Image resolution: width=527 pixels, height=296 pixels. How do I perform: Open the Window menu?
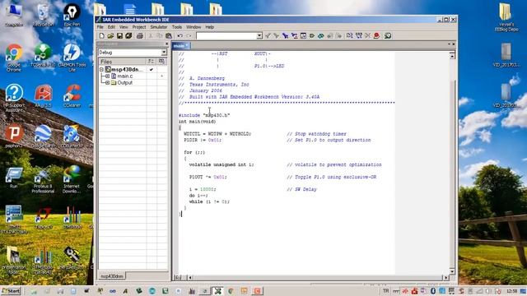pos(194,27)
